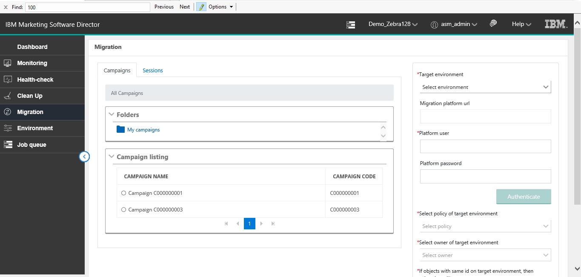Open the find Options dropdown
Screen dimensions: 581x277
[x=221, y=7]
